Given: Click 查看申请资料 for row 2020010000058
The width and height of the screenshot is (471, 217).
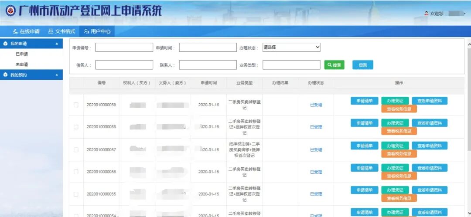Looking at the screenshot, I should point(430,123).
